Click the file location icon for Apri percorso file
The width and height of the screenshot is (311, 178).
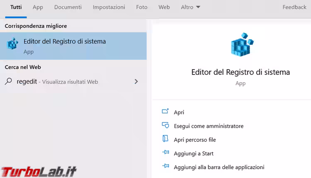tap(165, 139)
